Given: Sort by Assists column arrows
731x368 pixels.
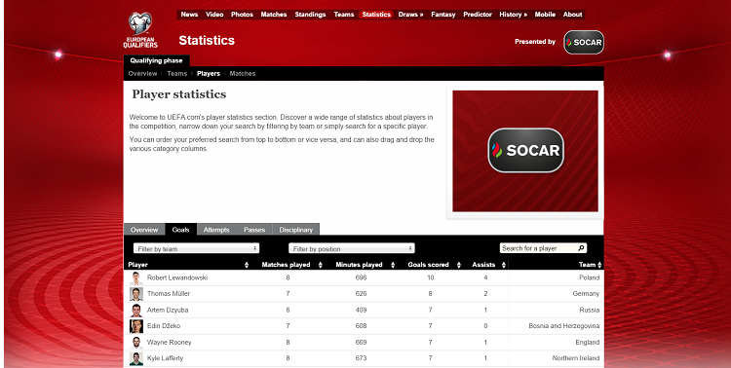Looking at the screenshot, I should click(504, 265).
